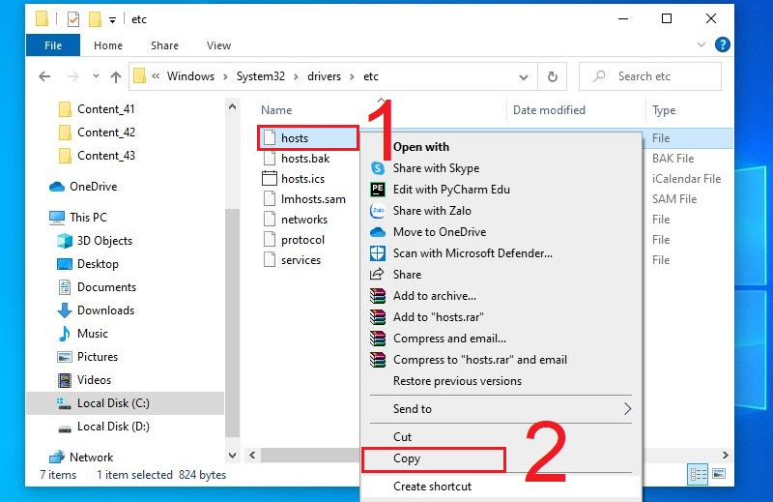Click the Music note icon in sidebar
This screenshot has width=773, height=502.
[65, 334]
